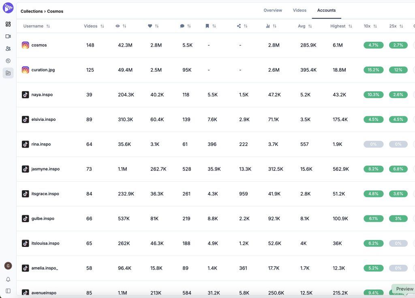This screenshot has width=415, height=298.
Task: Sort the table by Username column
Action: pos(36,26)
